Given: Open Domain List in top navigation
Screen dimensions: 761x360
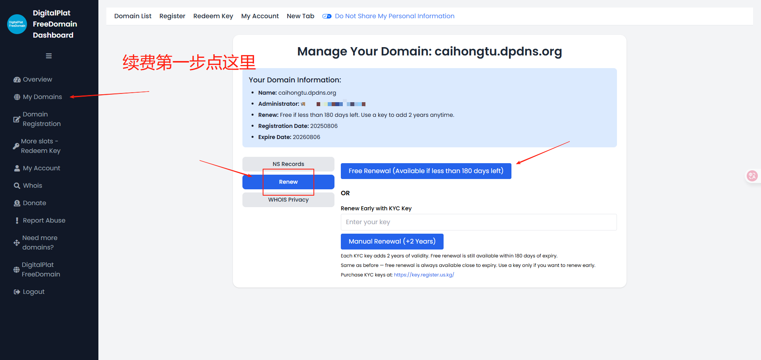Looking at the screenshot, I should click(x=133, y=16).
